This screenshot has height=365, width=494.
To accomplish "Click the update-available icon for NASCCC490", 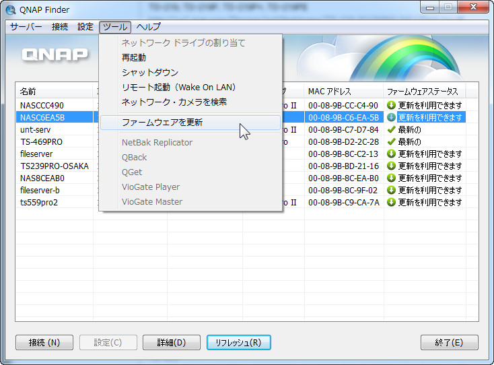I will click(x=391, y=105).
